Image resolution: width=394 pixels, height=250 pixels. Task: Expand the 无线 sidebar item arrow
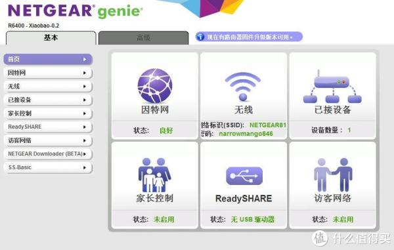(x=85, y=87)
